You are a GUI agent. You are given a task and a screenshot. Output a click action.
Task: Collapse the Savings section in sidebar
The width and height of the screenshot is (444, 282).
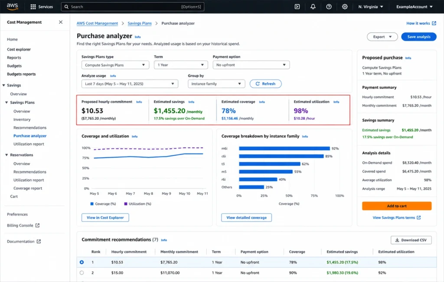tap(3, 85)
